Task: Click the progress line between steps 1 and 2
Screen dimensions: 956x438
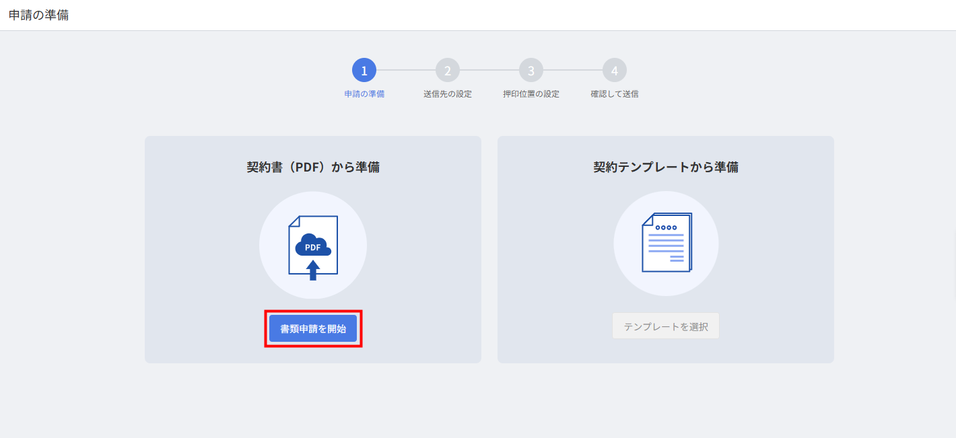Action: tap(406, 70)
